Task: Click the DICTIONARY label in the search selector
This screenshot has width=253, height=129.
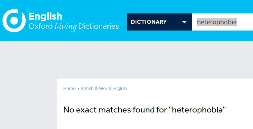Action: point(149,22)
